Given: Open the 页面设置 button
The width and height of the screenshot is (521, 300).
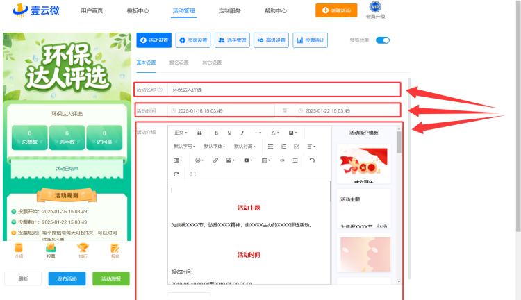Looking at the screenshot, I should 193,40.
